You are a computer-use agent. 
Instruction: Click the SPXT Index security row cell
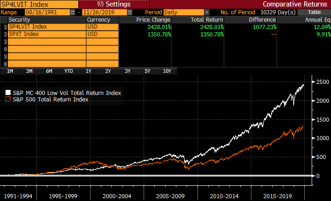pos(47,34)
